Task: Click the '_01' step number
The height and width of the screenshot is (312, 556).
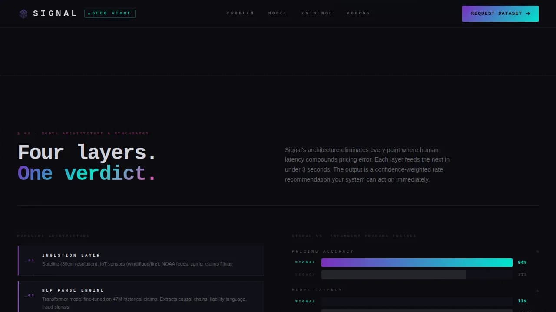Action: coord(30,260)
